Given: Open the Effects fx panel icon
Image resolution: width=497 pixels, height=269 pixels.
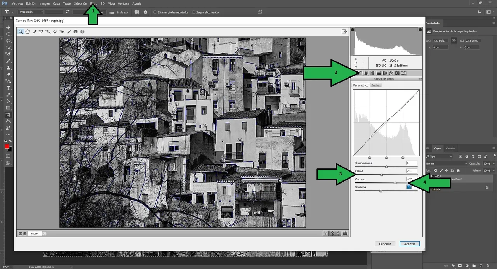Looking at the screenshot, I should (391, 73).
